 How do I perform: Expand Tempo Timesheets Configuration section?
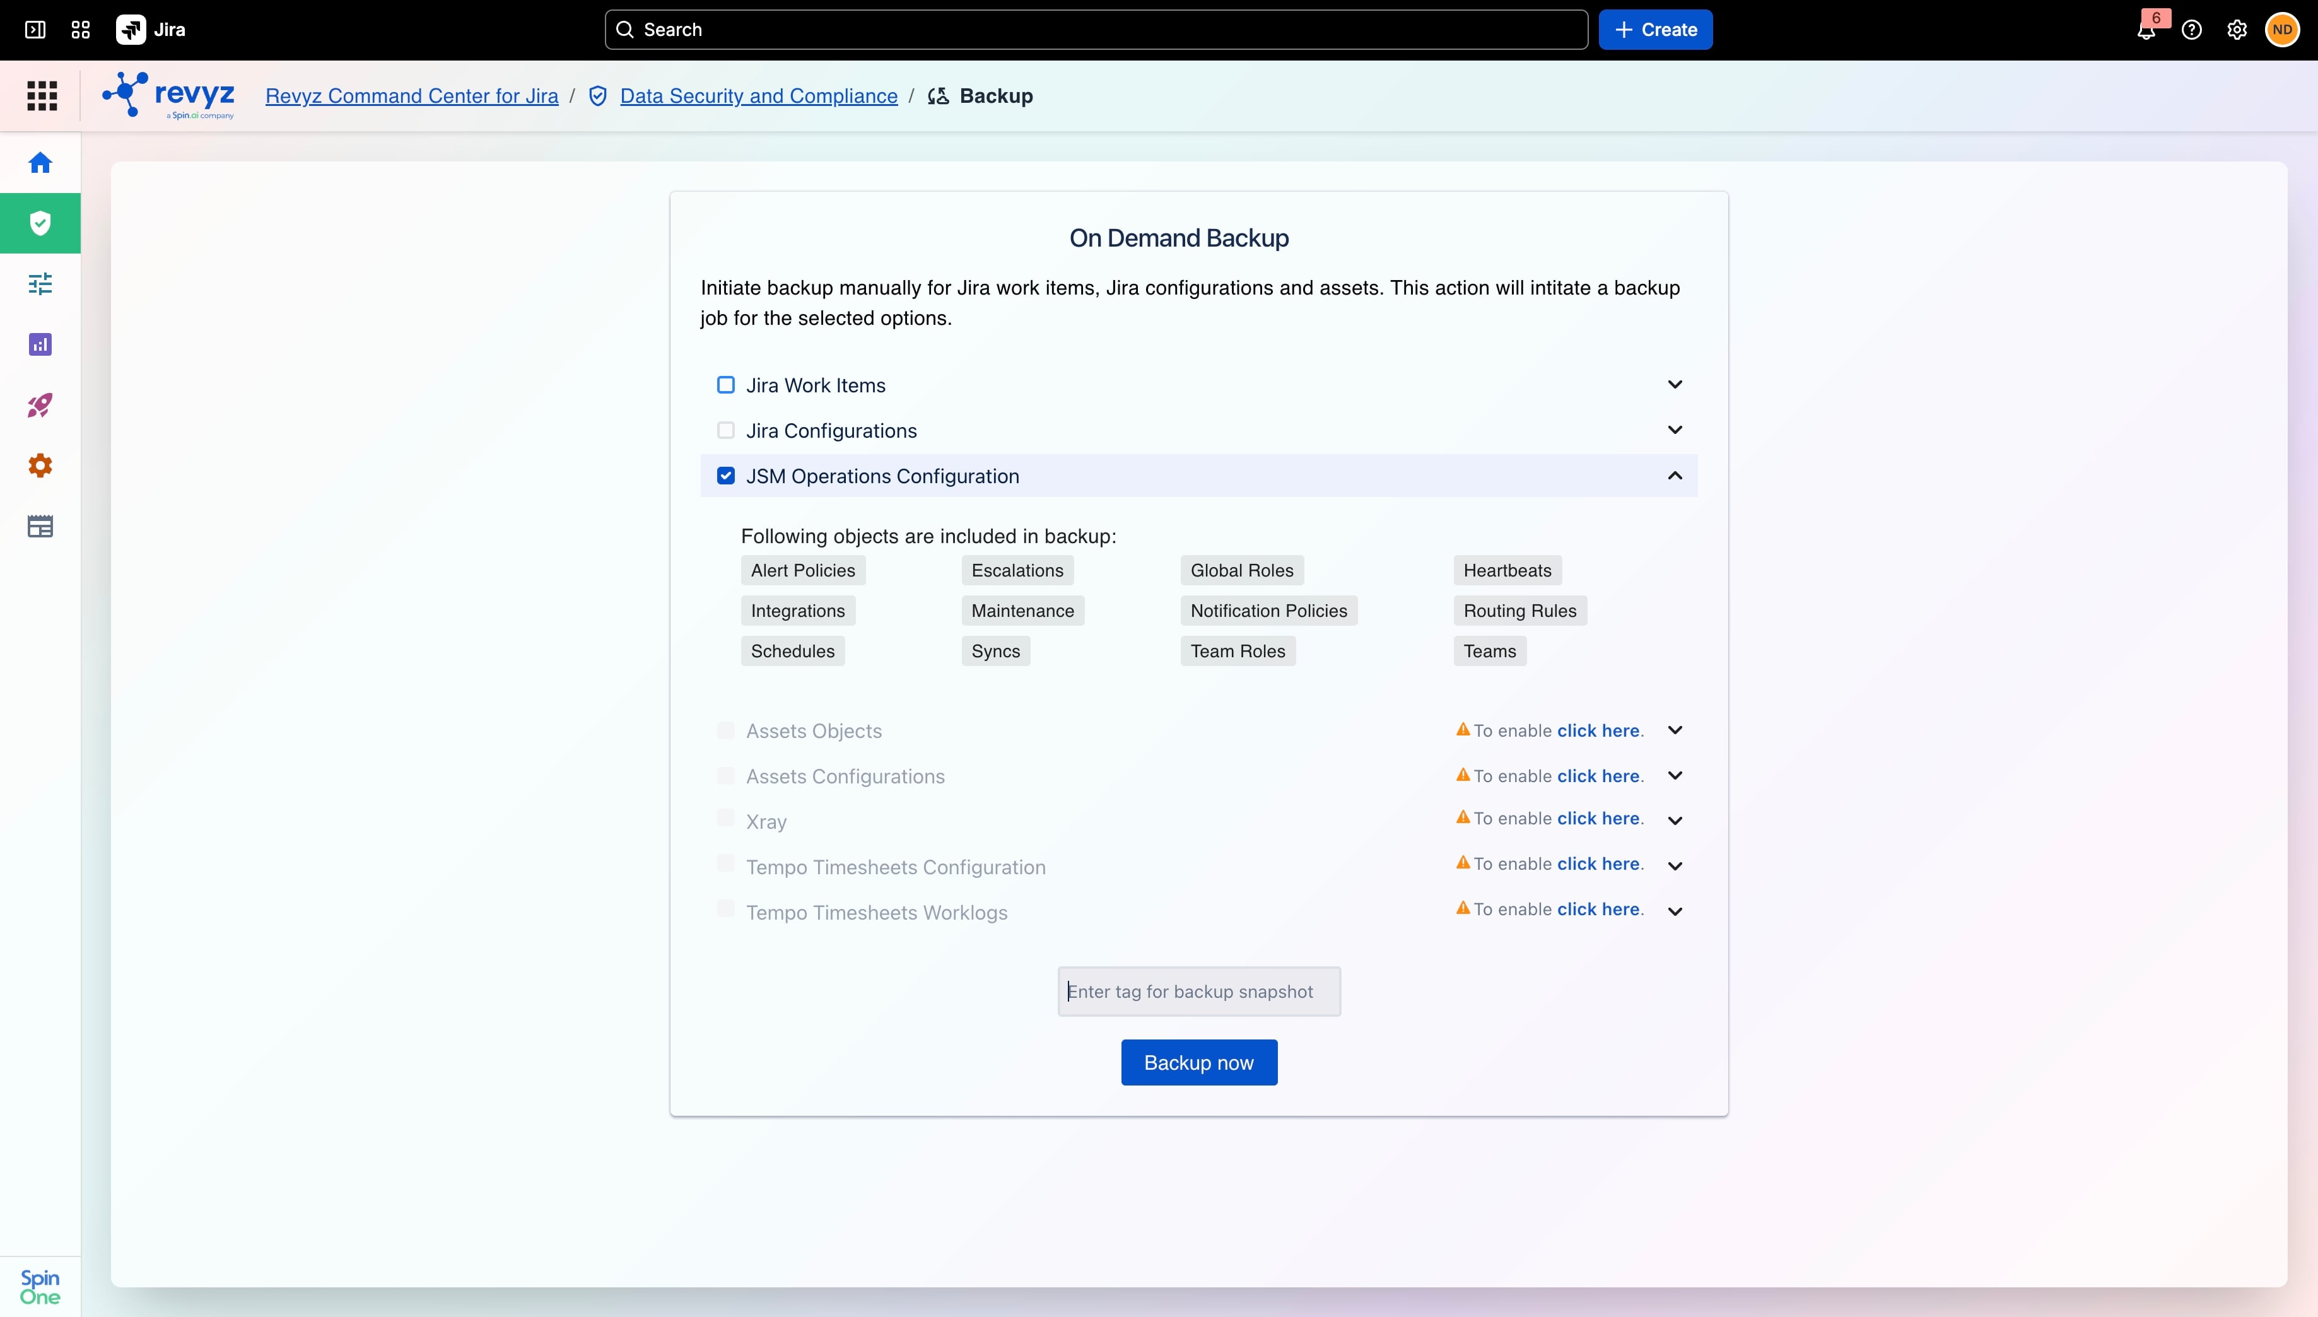(x=1675, y=865)
